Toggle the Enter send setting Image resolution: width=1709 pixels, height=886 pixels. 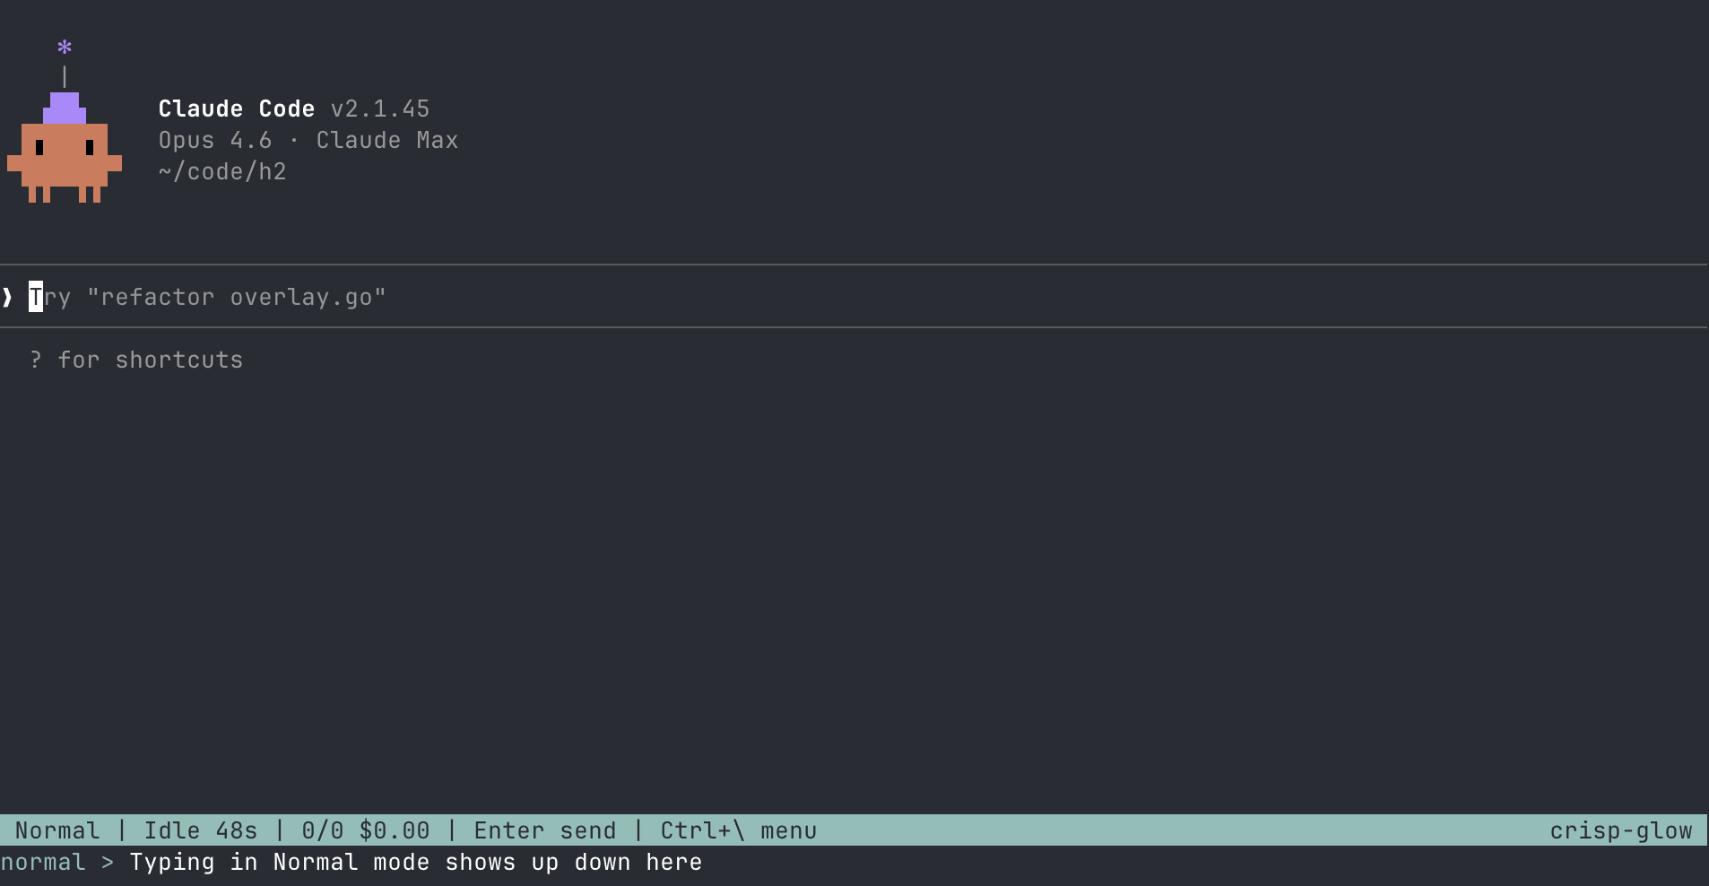543,830
